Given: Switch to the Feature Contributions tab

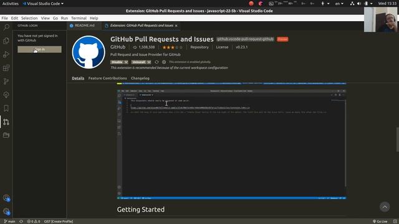Looking at the screenshot, I should click(107, 78).
